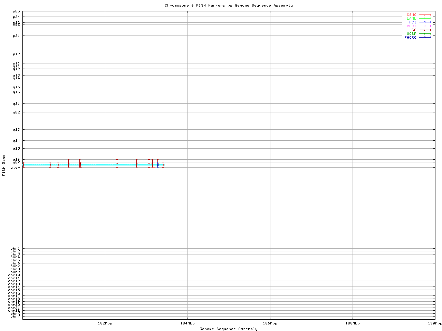Click the 186Mbp x-axis tick label
Image resolution: width=442 pixels, height=331 pixels.
270,323
